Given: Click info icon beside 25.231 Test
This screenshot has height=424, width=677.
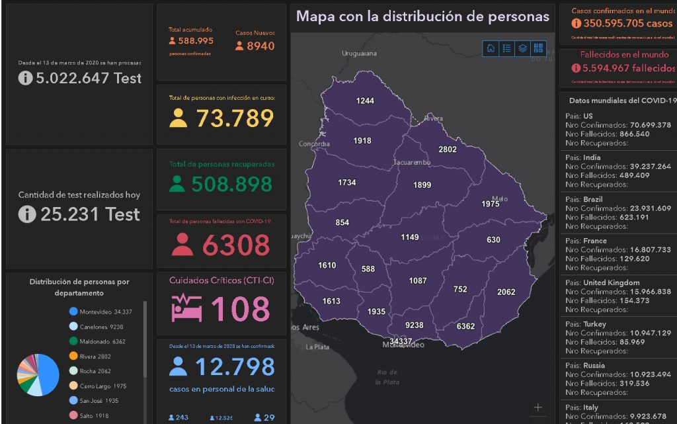Looking at the screenshot, I should pos(26,214).
